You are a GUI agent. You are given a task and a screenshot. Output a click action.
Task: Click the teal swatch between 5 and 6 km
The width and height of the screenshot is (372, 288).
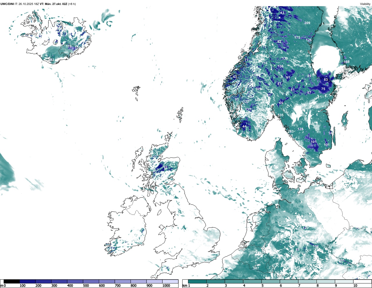click(x=271, y=281)
